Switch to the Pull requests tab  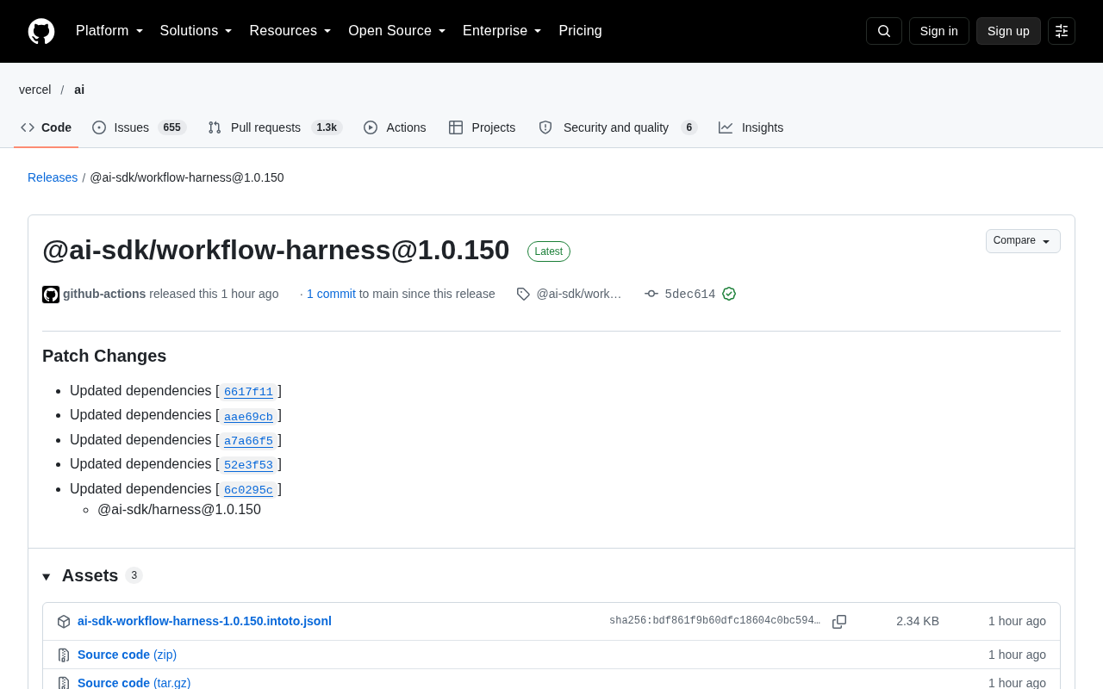275,127
